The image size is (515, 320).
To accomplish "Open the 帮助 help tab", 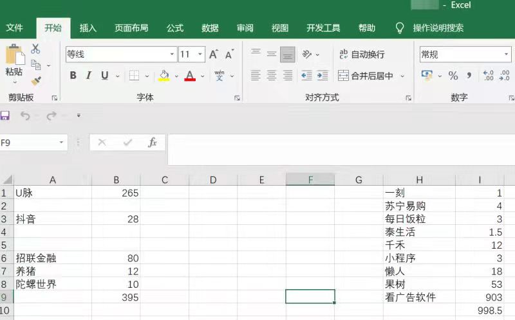I will tap(367, 28).
